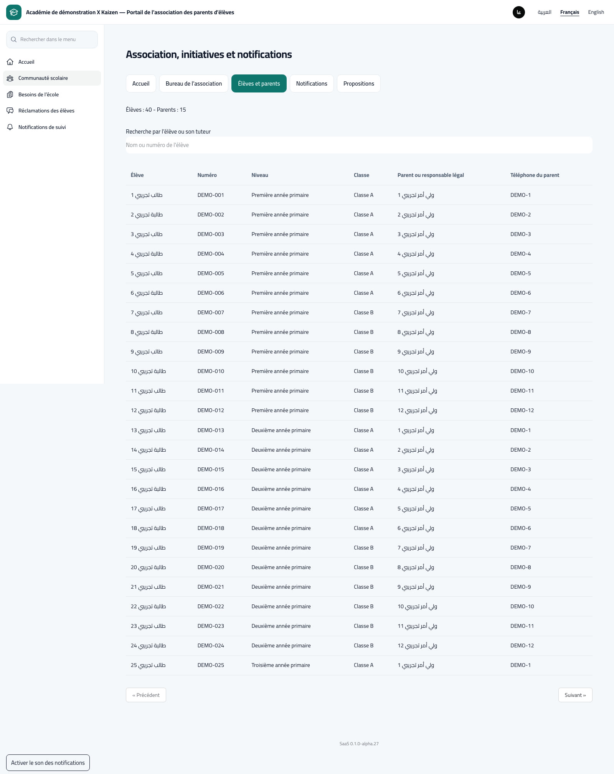Open Accueil in the sidebar menu

(x=52, y=62)
